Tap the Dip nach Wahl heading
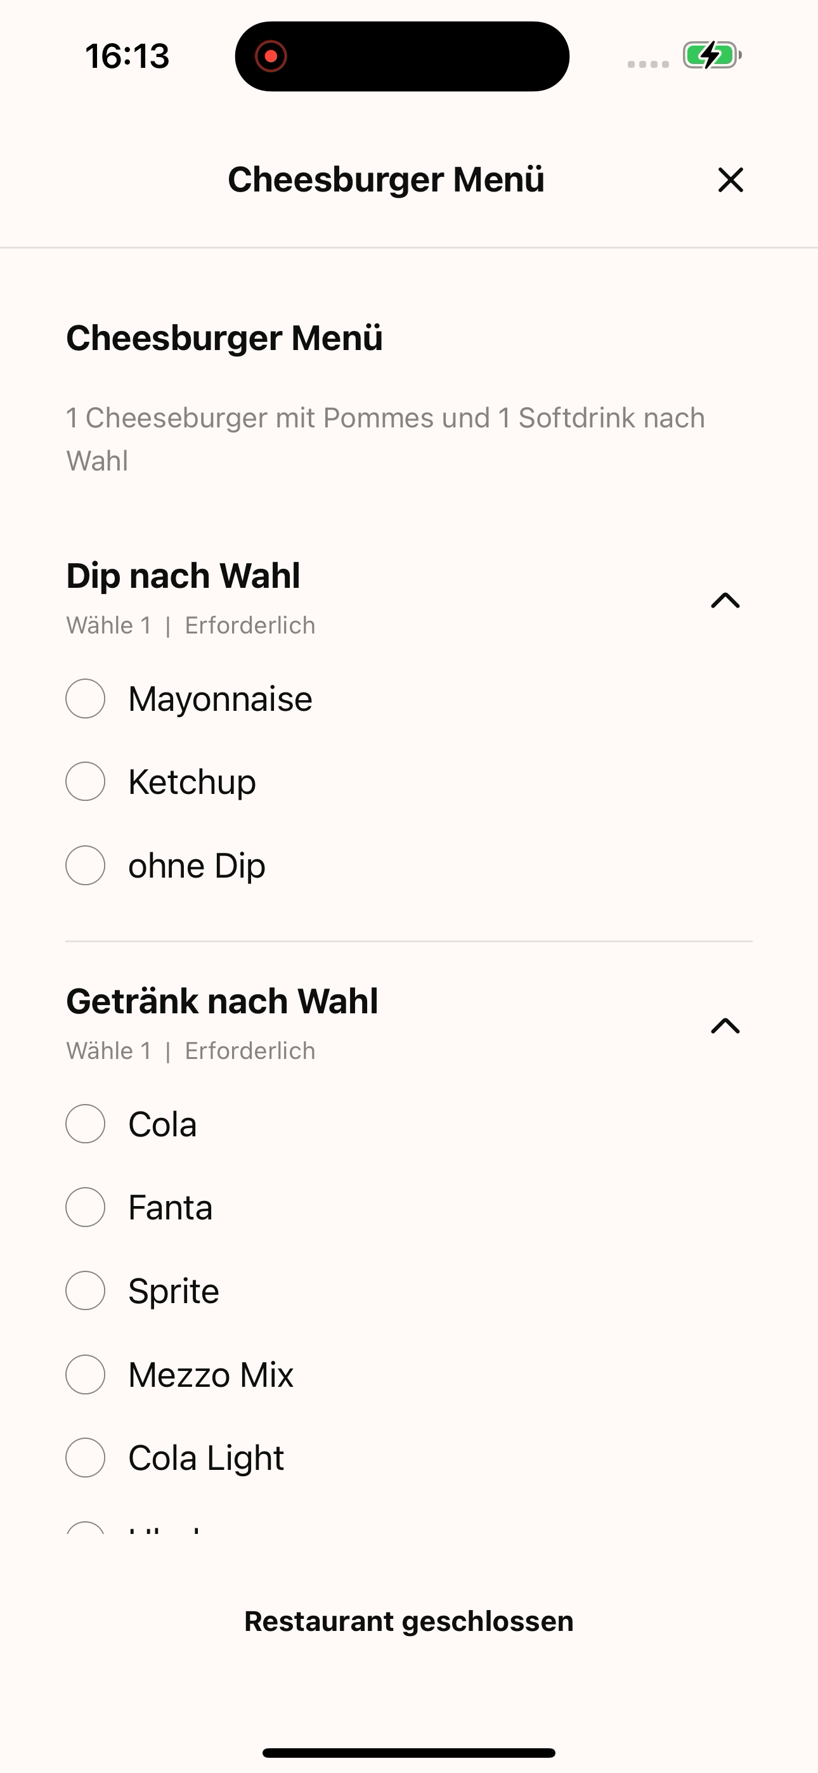 [183, 575]
